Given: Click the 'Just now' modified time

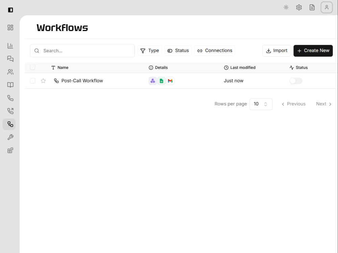Looking at the screenshot, I should (234, 81).
